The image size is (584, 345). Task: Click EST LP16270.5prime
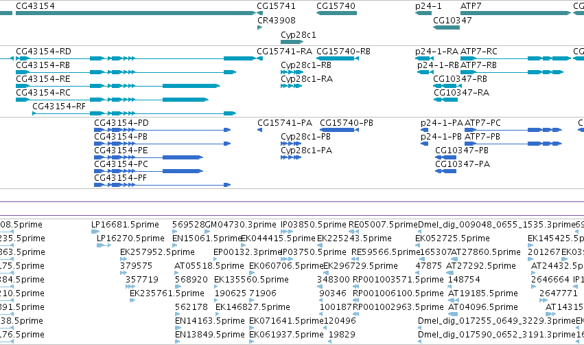(130, 238)
